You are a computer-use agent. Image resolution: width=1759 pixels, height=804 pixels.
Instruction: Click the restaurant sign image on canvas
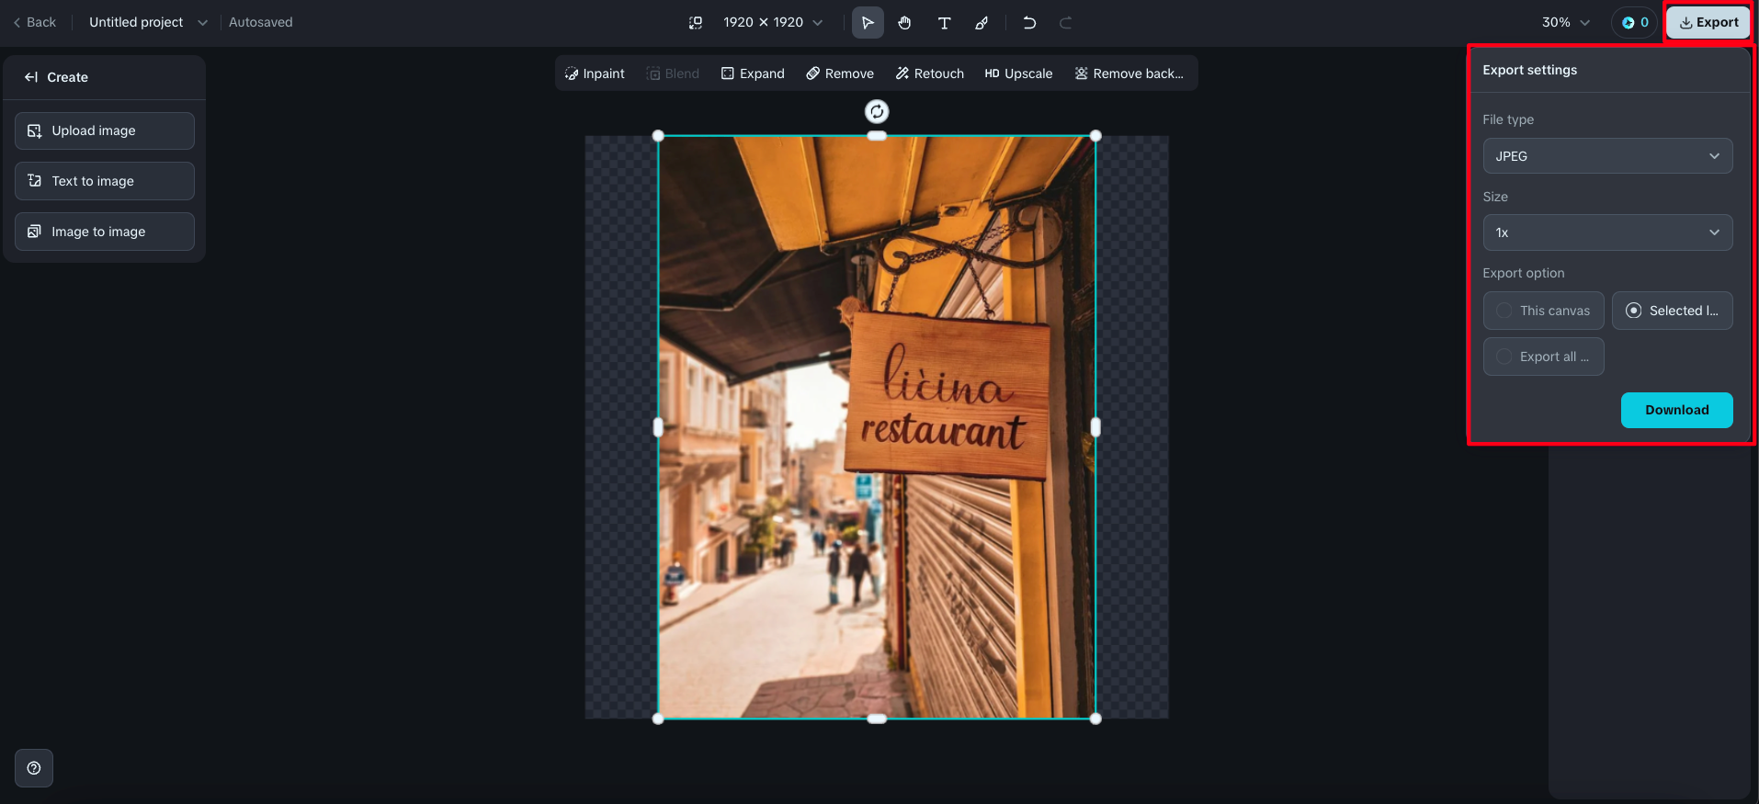877,427
